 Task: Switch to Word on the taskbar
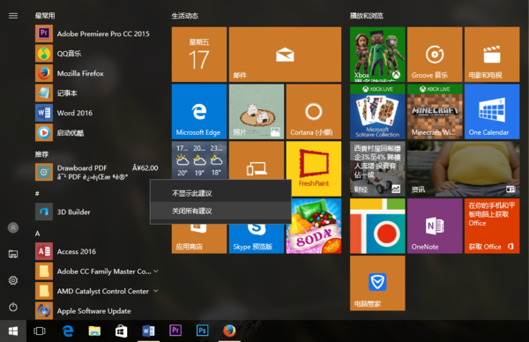(148, 331)
